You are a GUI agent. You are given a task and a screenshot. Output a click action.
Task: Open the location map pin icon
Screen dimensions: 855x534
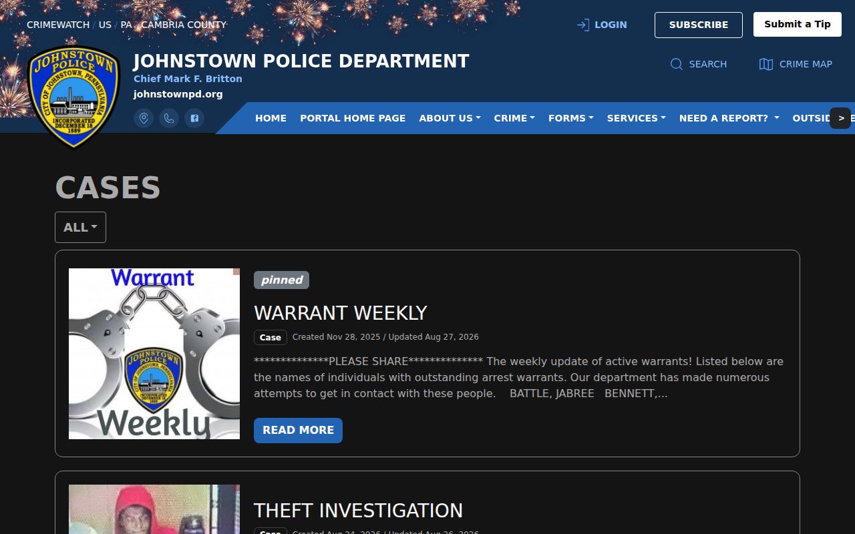pyautogui.click(x=144, y=118)
